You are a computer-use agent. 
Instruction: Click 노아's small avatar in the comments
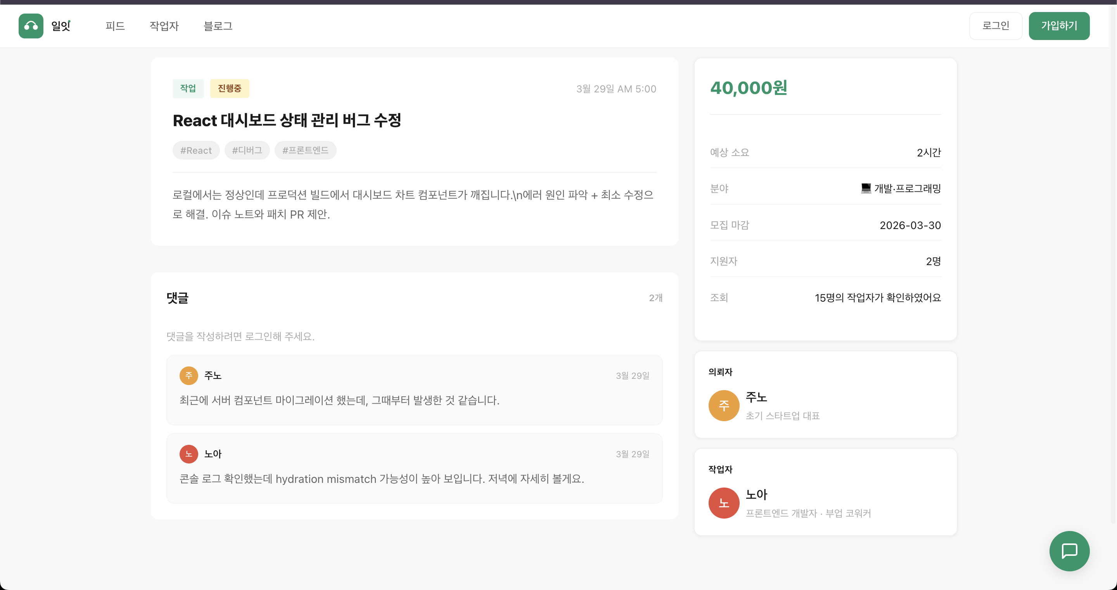188,454
